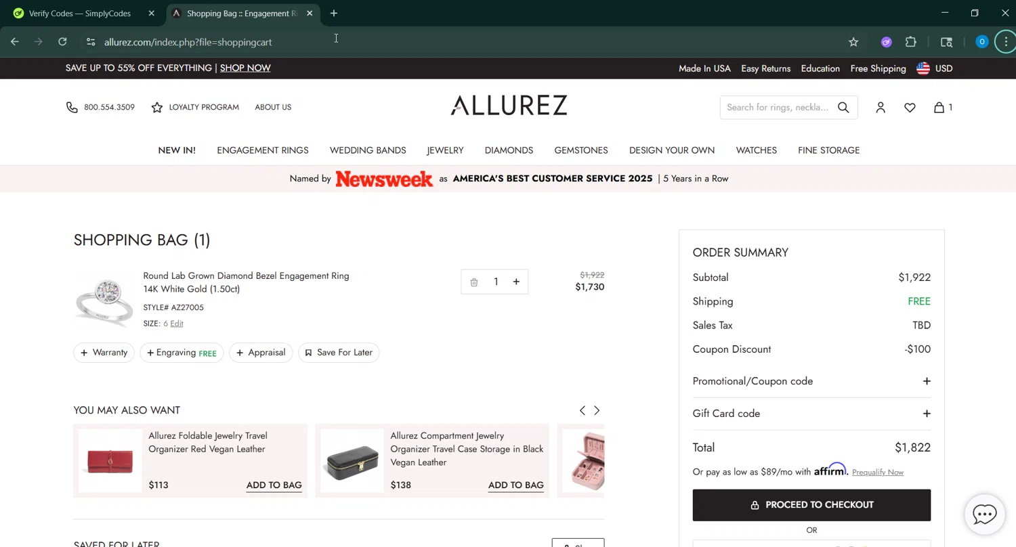Viewport: 1016px width, 547px height.
Task: Open site information icon in address bar
Action: (x=91, y=42)
